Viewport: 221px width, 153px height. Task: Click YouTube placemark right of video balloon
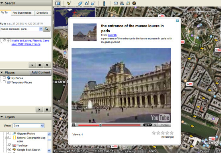click(x=189, y=84)
